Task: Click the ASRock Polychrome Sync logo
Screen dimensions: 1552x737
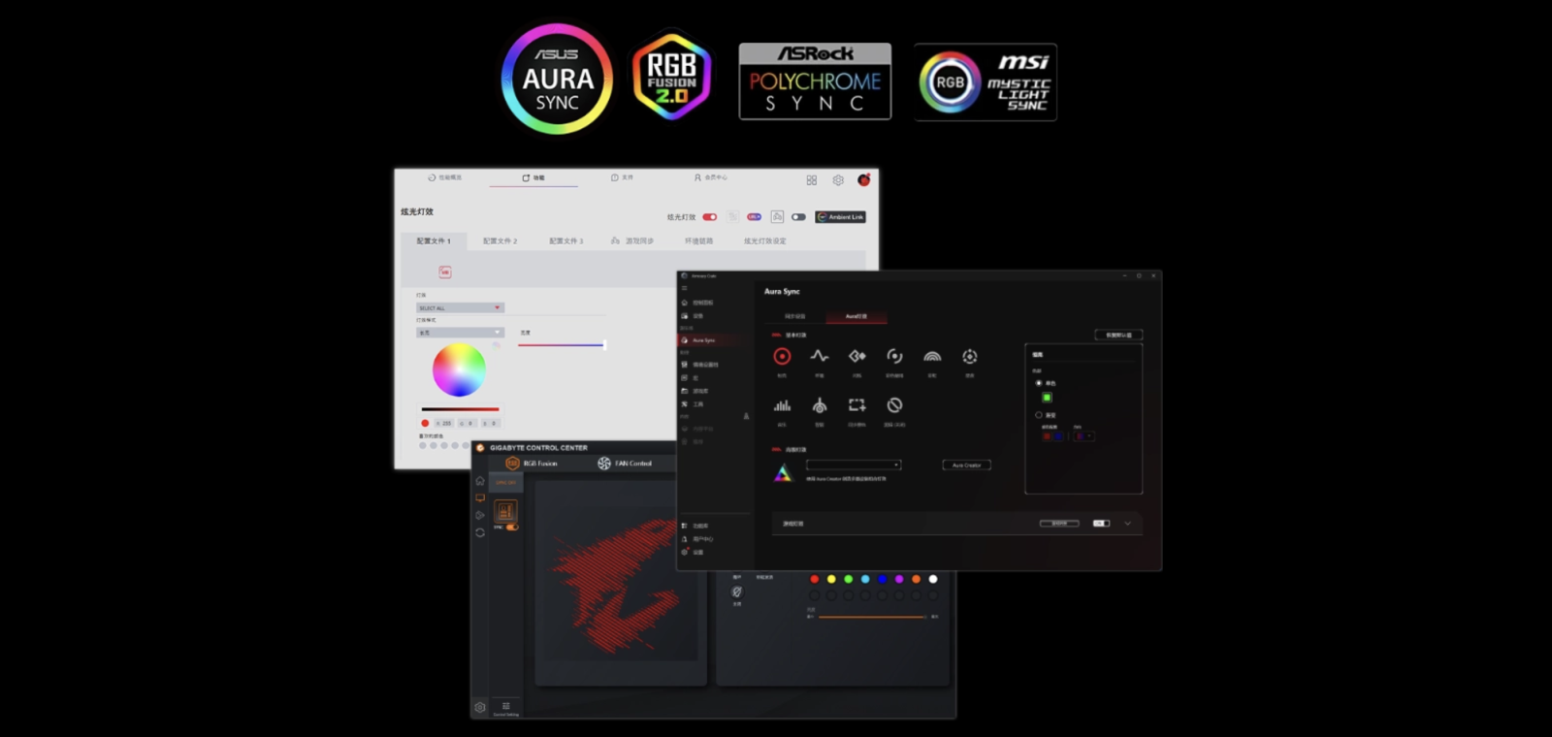Action: (x=815, y=81)
